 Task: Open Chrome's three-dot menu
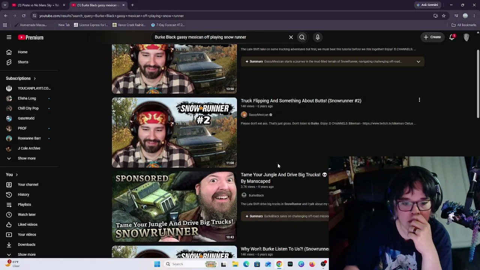click(474, 16)
